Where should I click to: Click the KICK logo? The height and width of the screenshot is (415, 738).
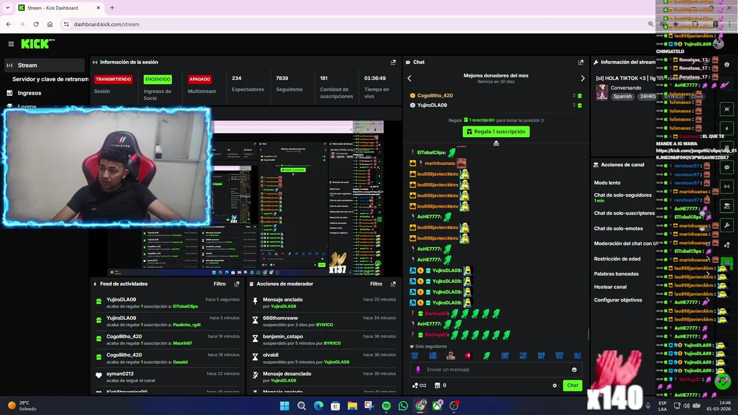36,44
